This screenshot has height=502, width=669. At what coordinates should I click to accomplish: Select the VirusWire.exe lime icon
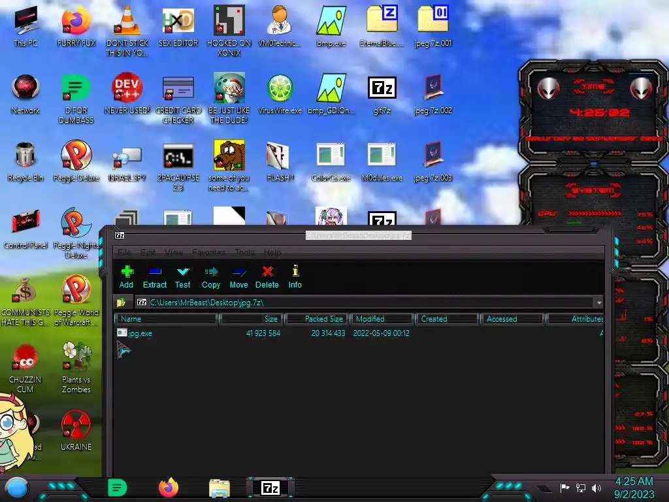pyautogui.click(x=280, y=94)
